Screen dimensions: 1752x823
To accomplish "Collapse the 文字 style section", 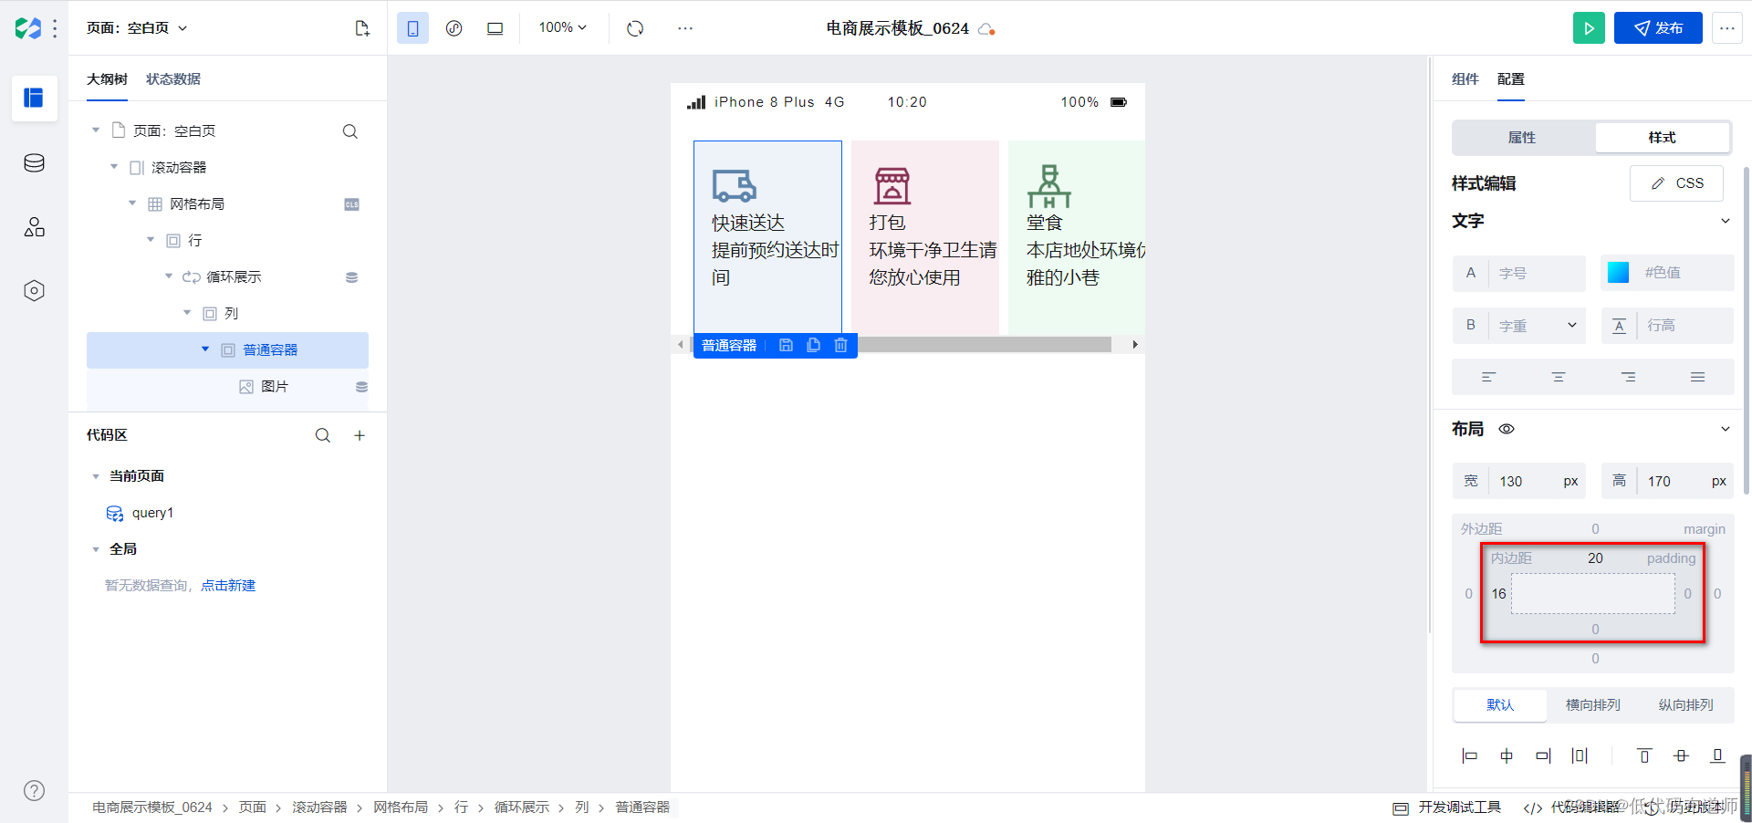I will 1725,221.
